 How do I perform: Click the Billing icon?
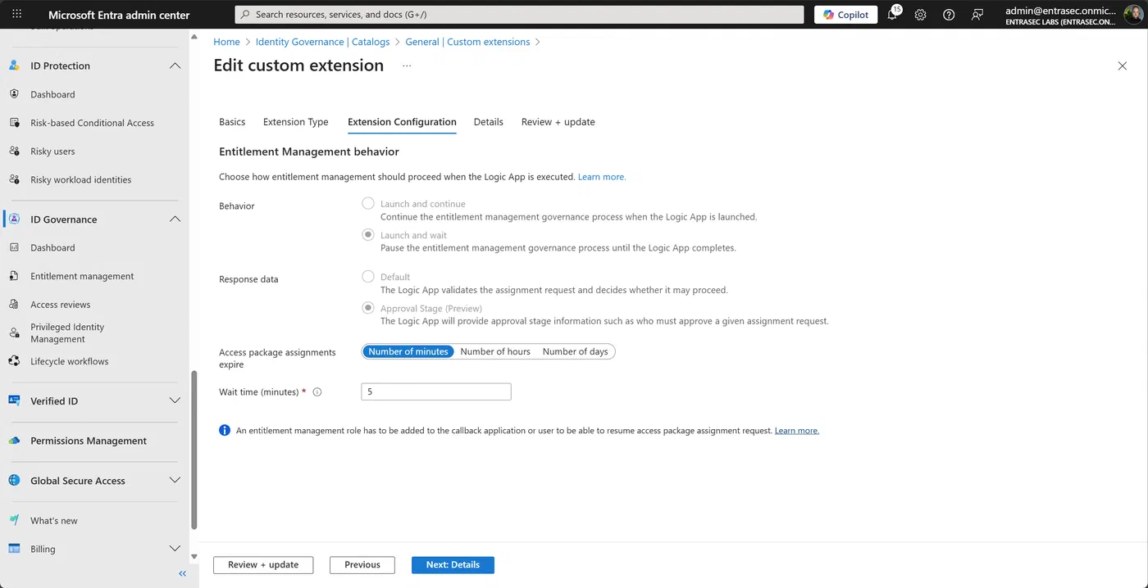14,549
